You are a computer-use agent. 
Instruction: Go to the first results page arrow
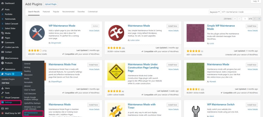point(235,19)
